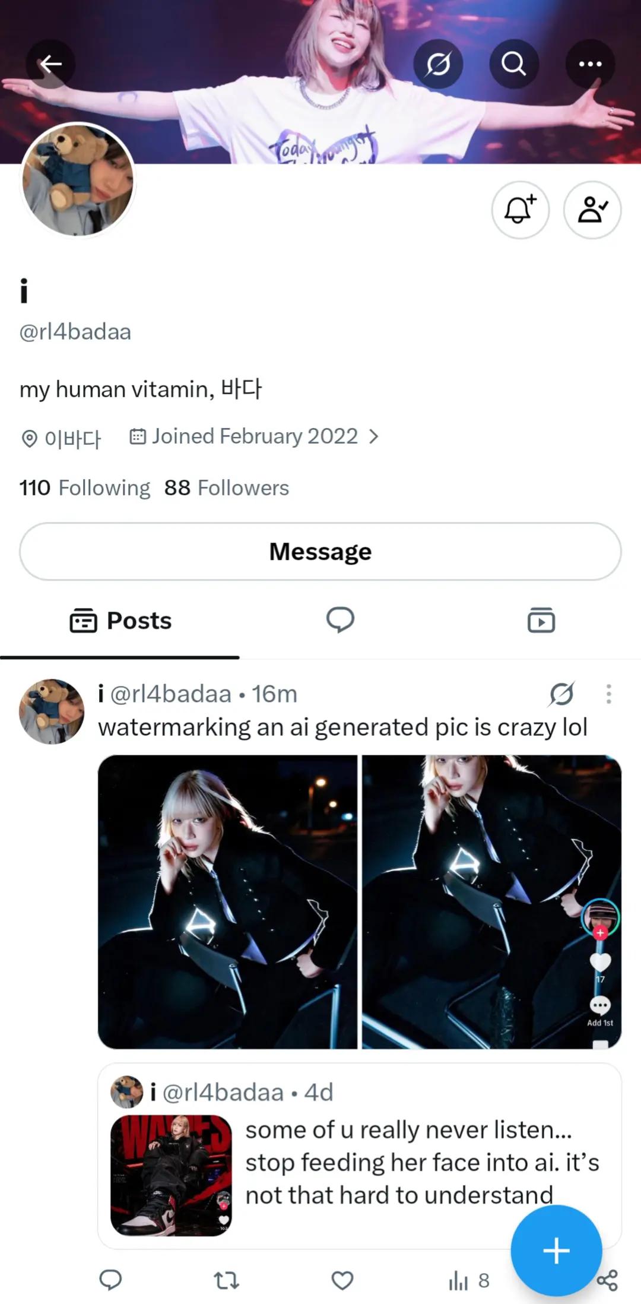Click the Grok explain icon on the post
The height and width of the screenshot is (1304, 641).
561,694
